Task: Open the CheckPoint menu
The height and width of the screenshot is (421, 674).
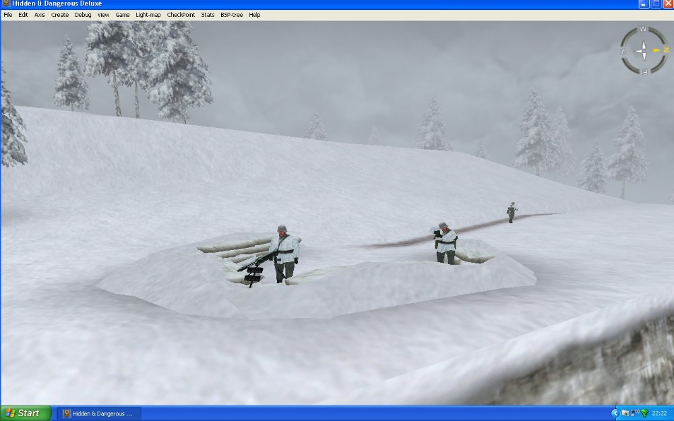Action: pos(181,15)
